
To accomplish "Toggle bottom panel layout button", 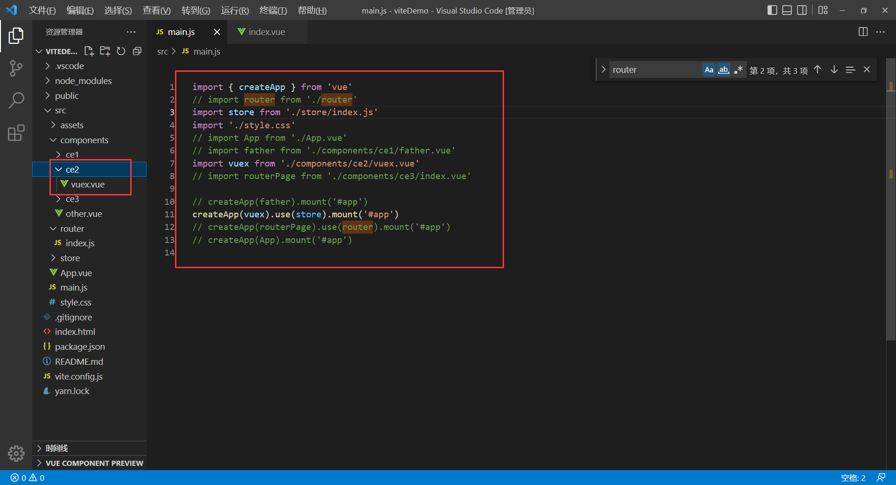I will pyautogui.click(x=787, y=10).
